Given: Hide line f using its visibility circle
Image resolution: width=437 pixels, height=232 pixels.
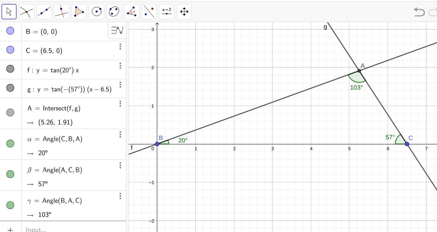Looking at the screenshot, I should pos(10,69).
